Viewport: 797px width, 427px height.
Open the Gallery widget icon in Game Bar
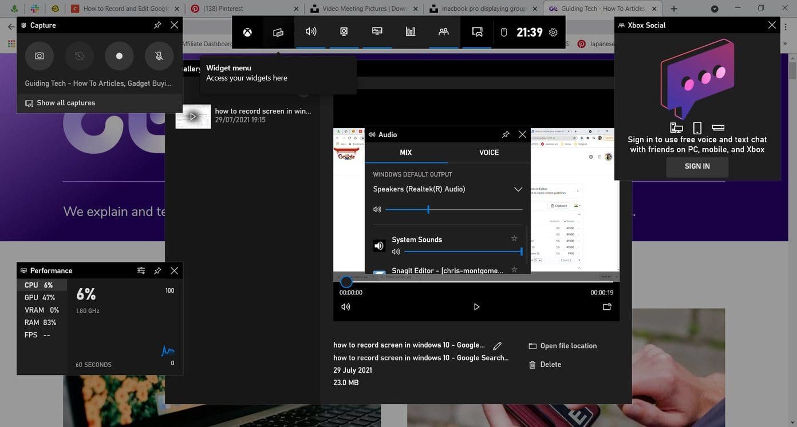click(x=477, y=32)
